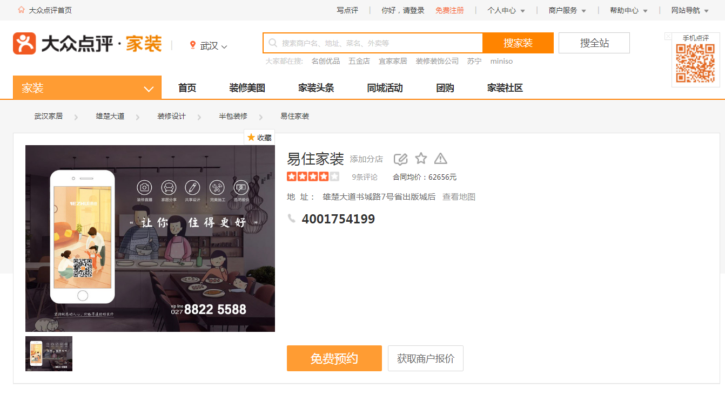Open the 首页 navigation tab
The height and width of the screenshot is (395, 725).
pos(187,88)
